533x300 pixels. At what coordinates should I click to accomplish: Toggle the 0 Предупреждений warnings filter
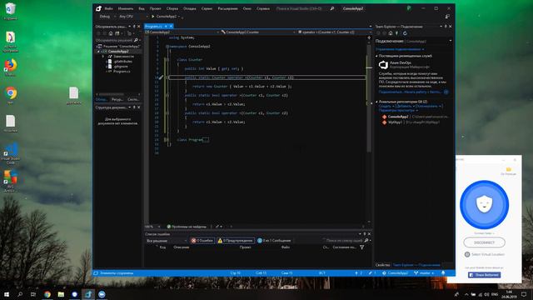pos(235,241)
